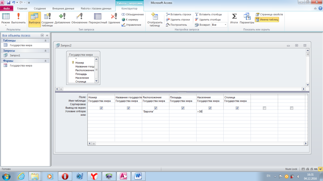
Task: Select Площадь in table field list
Action: (81, 74)
